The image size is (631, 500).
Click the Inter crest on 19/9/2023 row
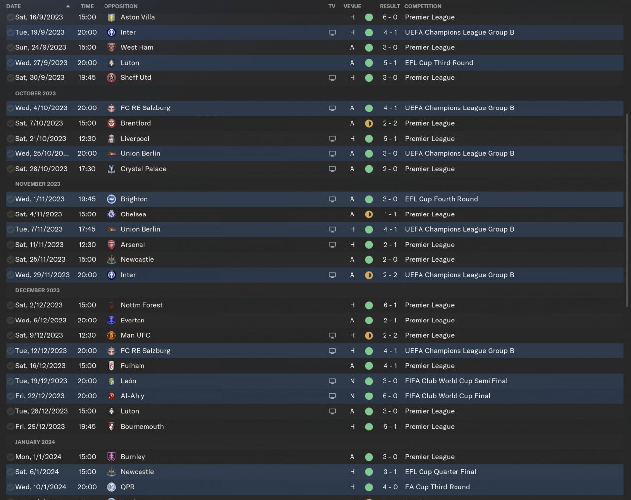[111, 32]
